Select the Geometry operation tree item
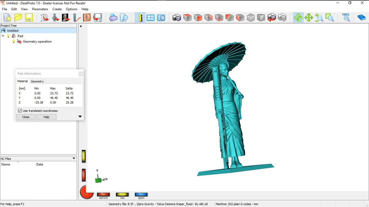This screenshot has height=207, width=369. pyautogui.click(x=37, y=41)
